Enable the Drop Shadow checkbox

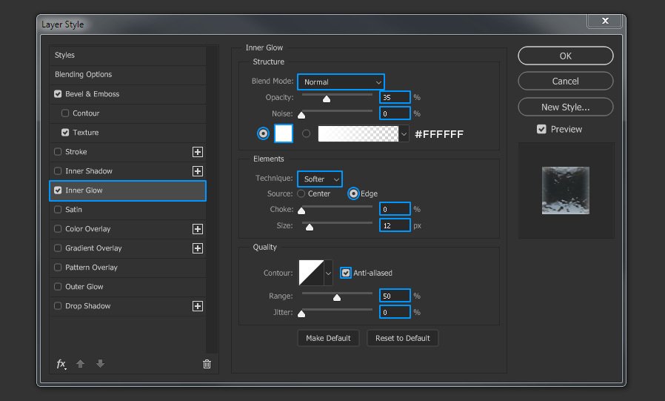(x=58, y=306)
